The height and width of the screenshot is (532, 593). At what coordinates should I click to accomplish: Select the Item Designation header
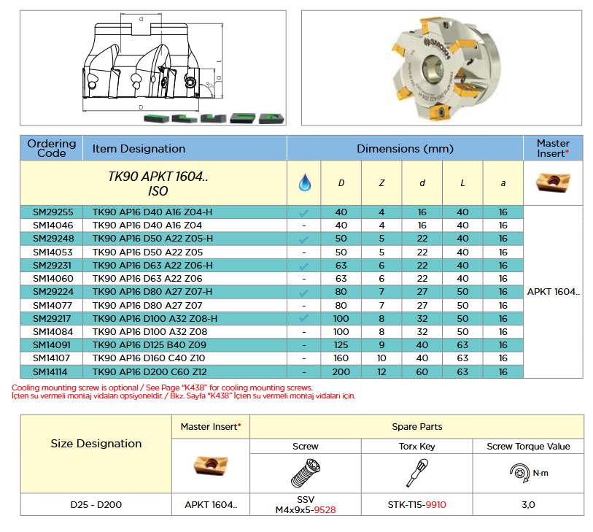[x=139, y=148]
